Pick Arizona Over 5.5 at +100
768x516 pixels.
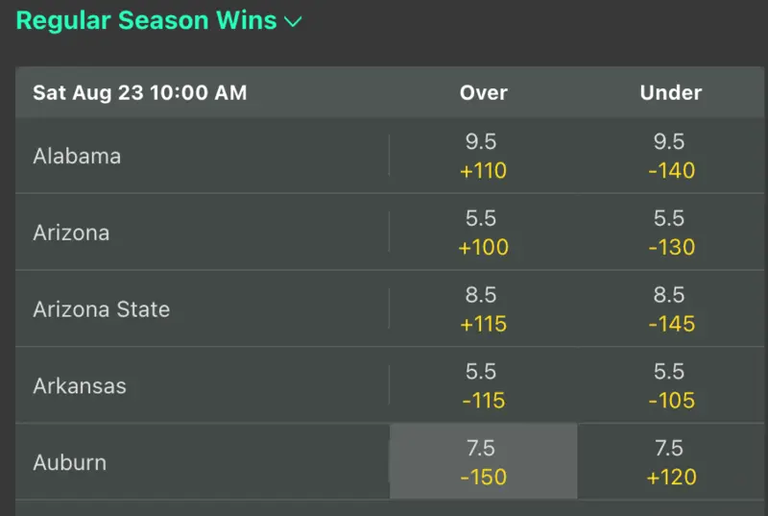[x=483, y=233]
